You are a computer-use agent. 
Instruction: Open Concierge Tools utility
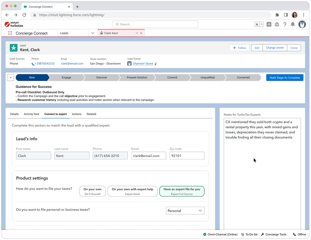(274, 234)
